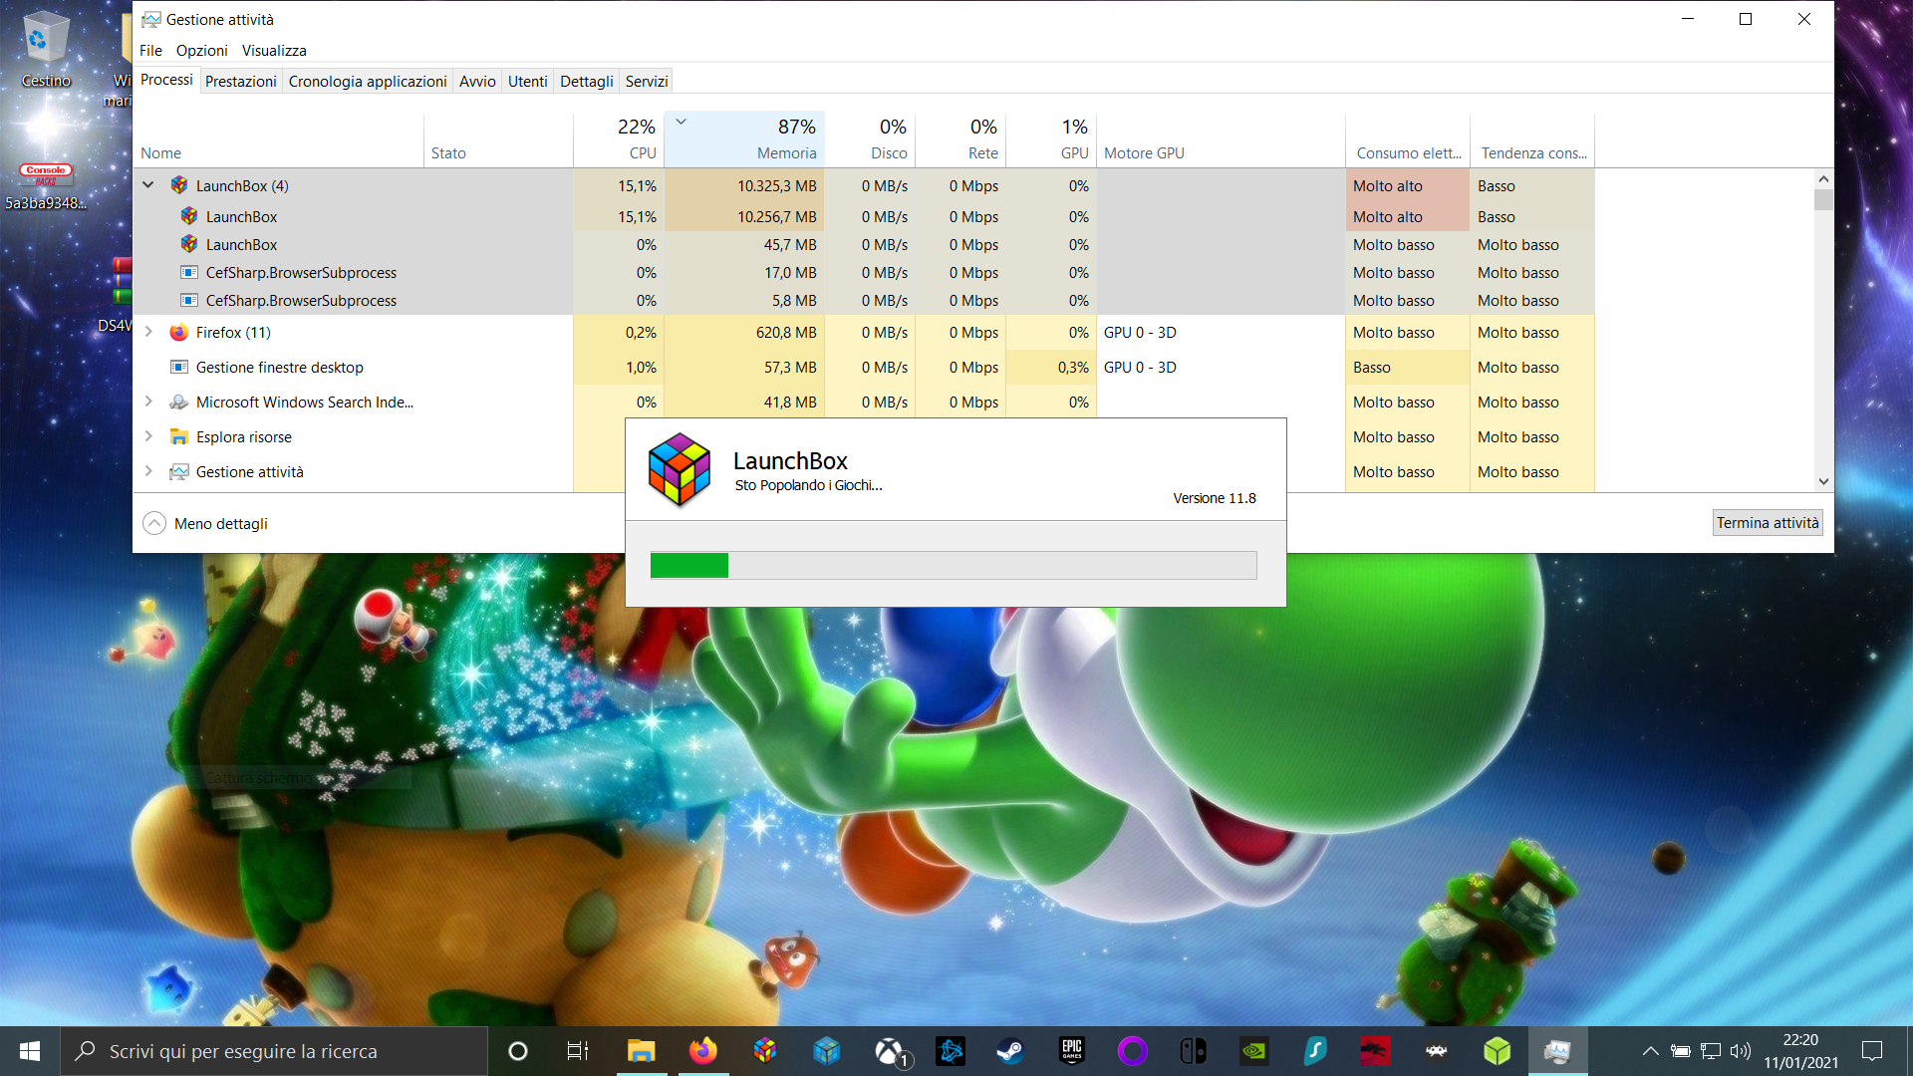Click the Motore GPU column header
The height and width of the screenshot is (1076, 1913).
[x=1221, y=139]
